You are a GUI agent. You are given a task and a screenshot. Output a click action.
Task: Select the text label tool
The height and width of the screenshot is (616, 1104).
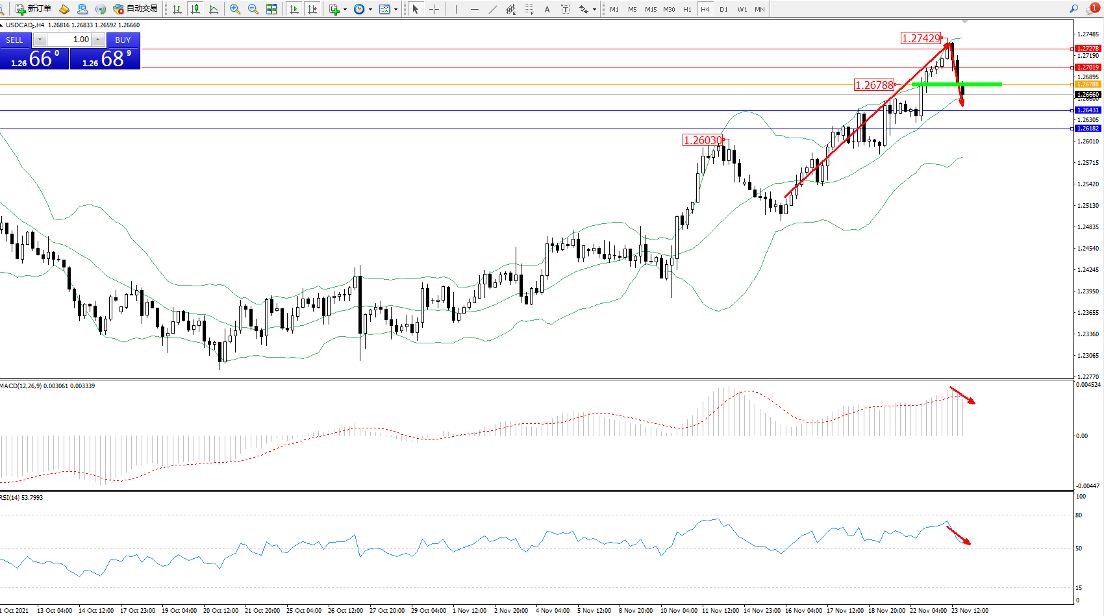click(565, 9)
